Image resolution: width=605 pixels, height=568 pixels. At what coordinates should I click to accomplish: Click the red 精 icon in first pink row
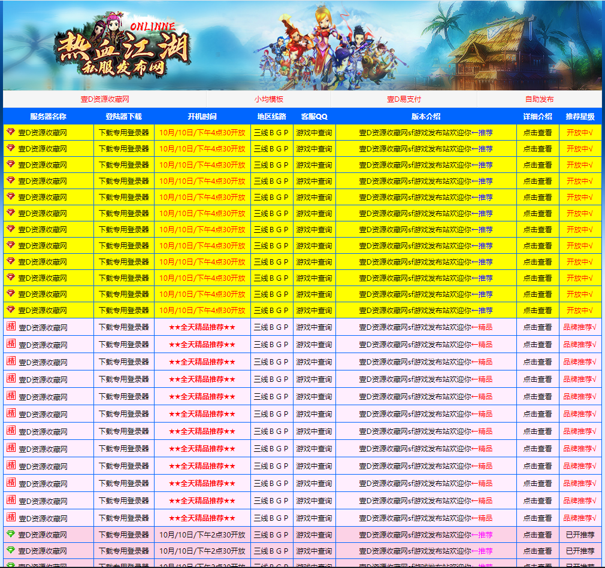tap(11, 326)
